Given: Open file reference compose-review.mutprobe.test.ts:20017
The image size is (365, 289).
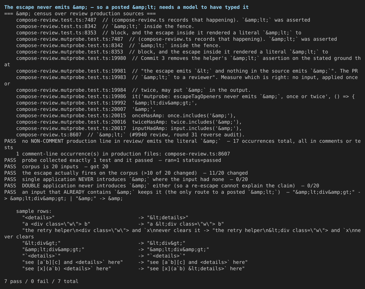Looking at the screenshot, I should [71, 128].
